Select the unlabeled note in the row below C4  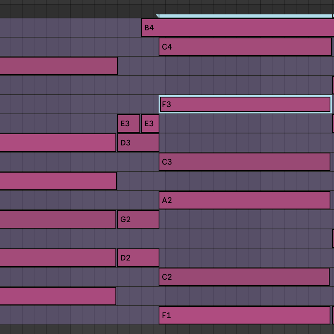pos(59,66)
